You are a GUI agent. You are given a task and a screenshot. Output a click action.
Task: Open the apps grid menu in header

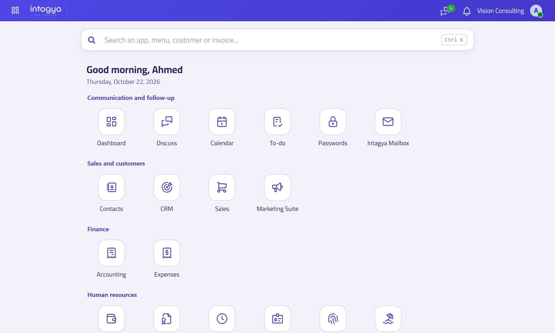[x=15, y=10]
